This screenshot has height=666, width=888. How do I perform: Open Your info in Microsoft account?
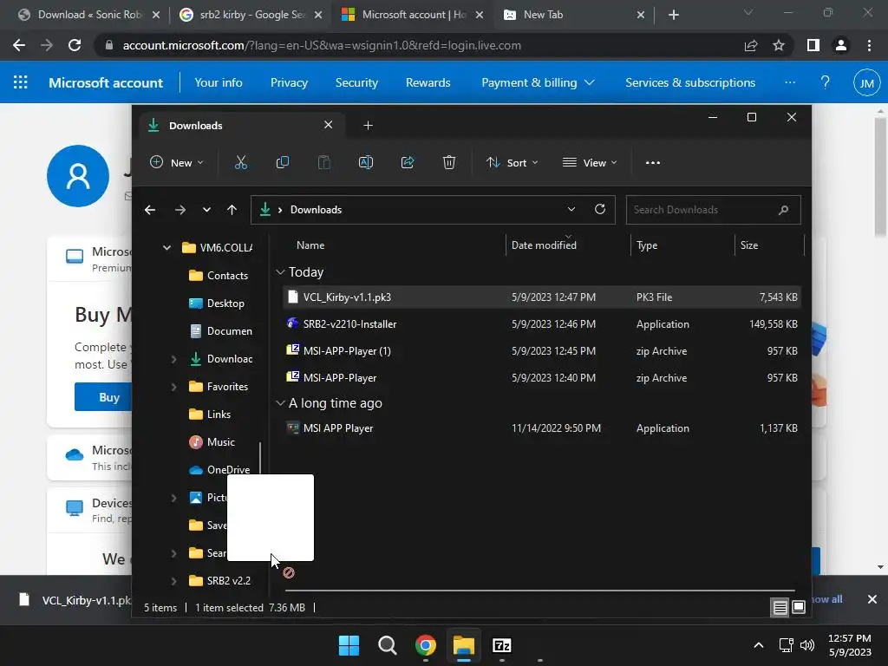pyautogui.click(x=219, y=82)
